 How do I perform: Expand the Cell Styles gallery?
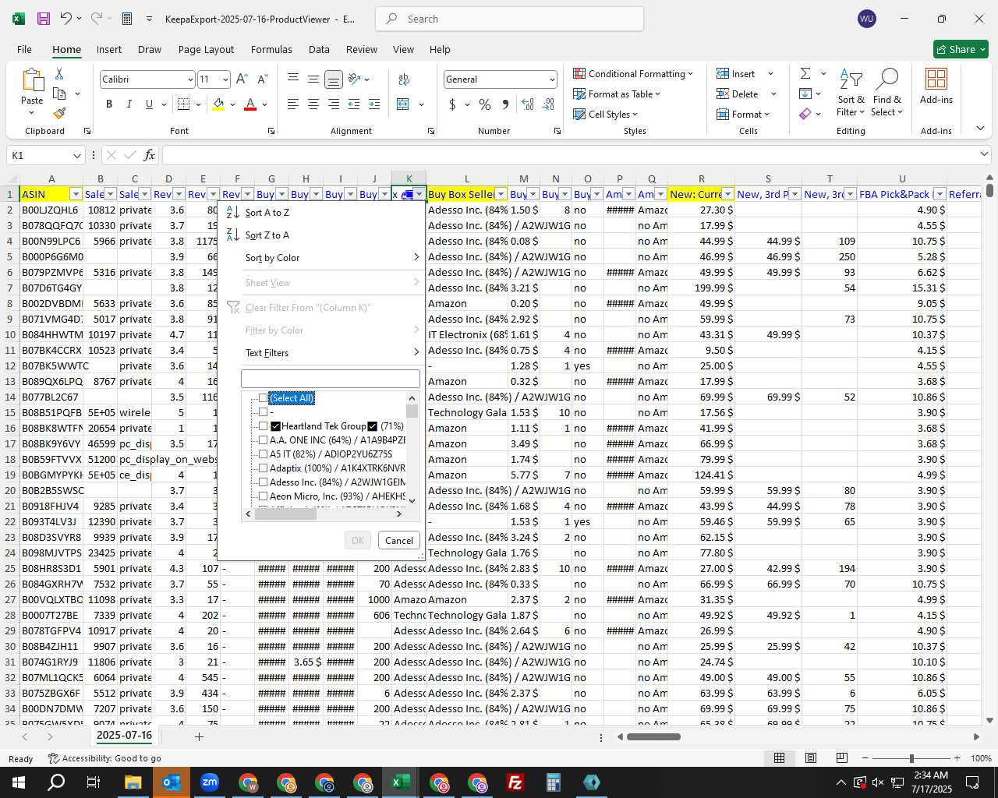[606, 114]
